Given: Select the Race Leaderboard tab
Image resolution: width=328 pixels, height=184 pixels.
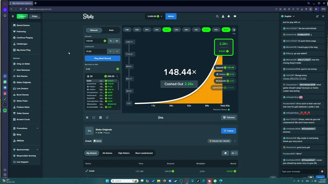Looking at the screenshot, I should click(x=144, y=153).
